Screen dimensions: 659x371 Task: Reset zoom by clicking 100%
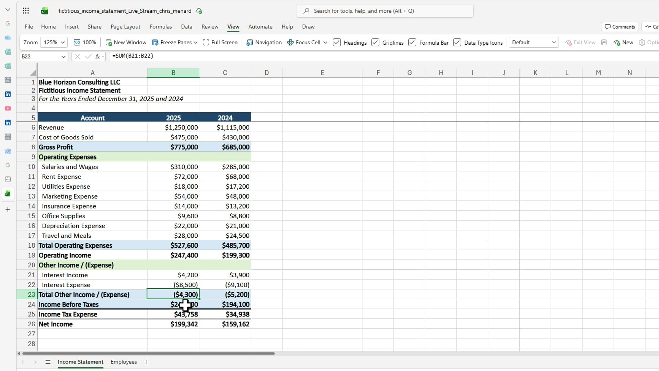[85, 42]
